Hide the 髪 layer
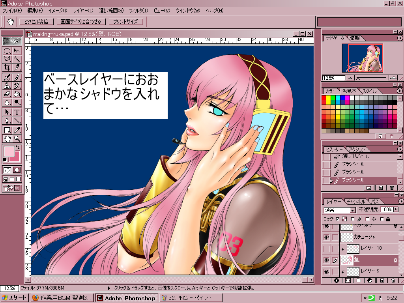Image resolution: width=404 pixels, height=303 pixels. pyautogui.click(x=326, y=260)
